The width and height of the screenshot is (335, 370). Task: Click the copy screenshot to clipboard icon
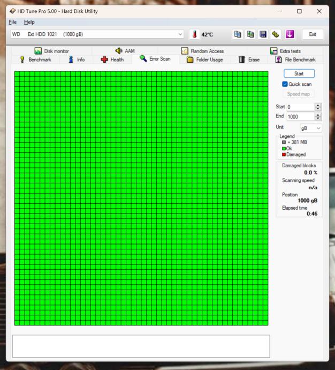pyautogui.click(x=250, y=34)
